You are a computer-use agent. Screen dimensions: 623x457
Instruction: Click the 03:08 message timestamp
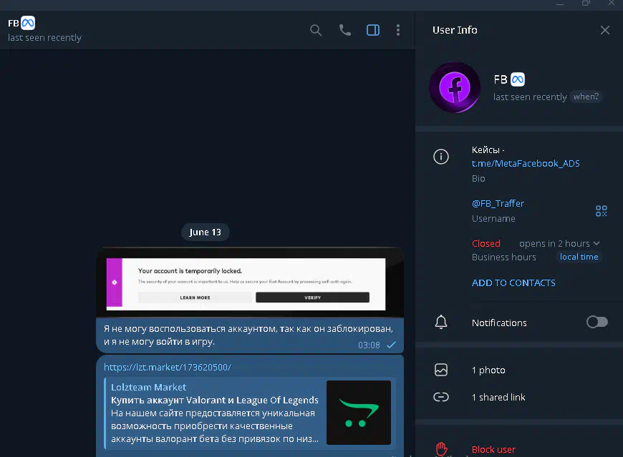tap(369, 345)
